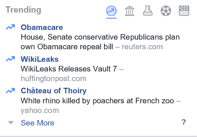Open the Politics trending icon
Screen dimensions: 197x137
[130, 11]
